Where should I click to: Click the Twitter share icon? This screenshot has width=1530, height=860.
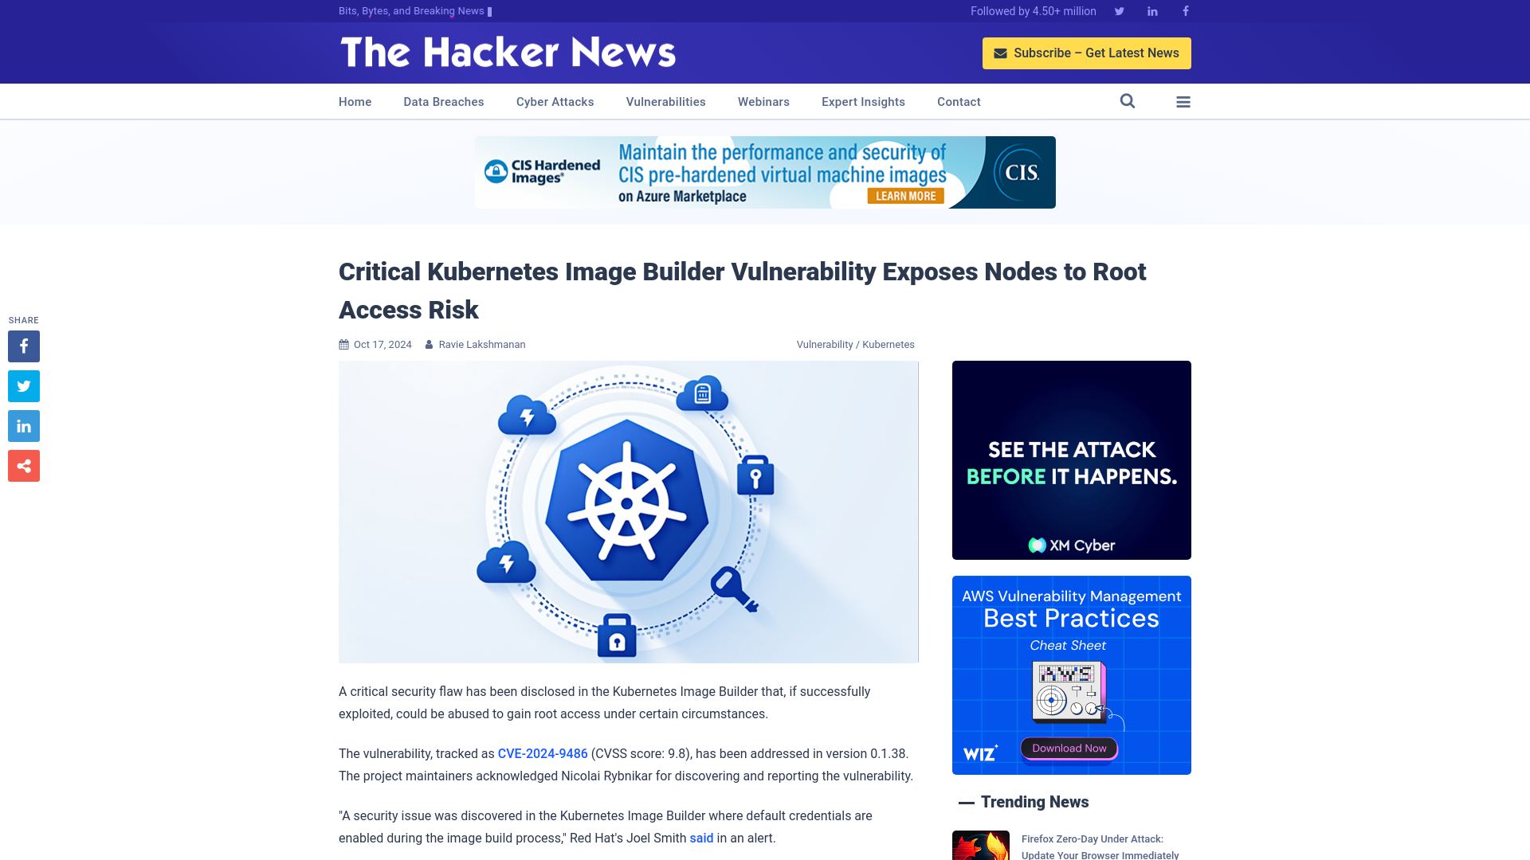(23, 385)
